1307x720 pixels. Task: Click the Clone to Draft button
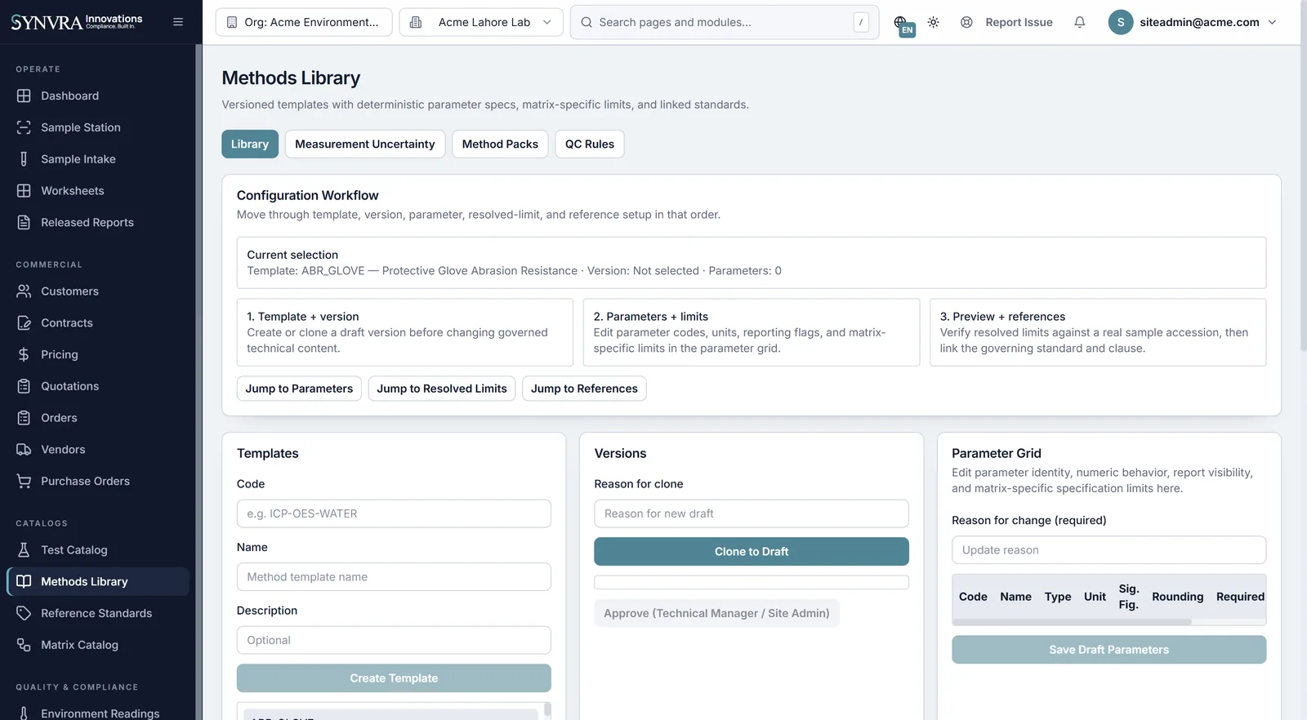point(752,552)
